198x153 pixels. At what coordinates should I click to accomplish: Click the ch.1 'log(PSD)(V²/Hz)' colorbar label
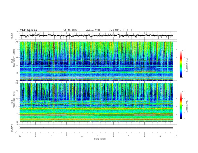click(x=187, y=65)
